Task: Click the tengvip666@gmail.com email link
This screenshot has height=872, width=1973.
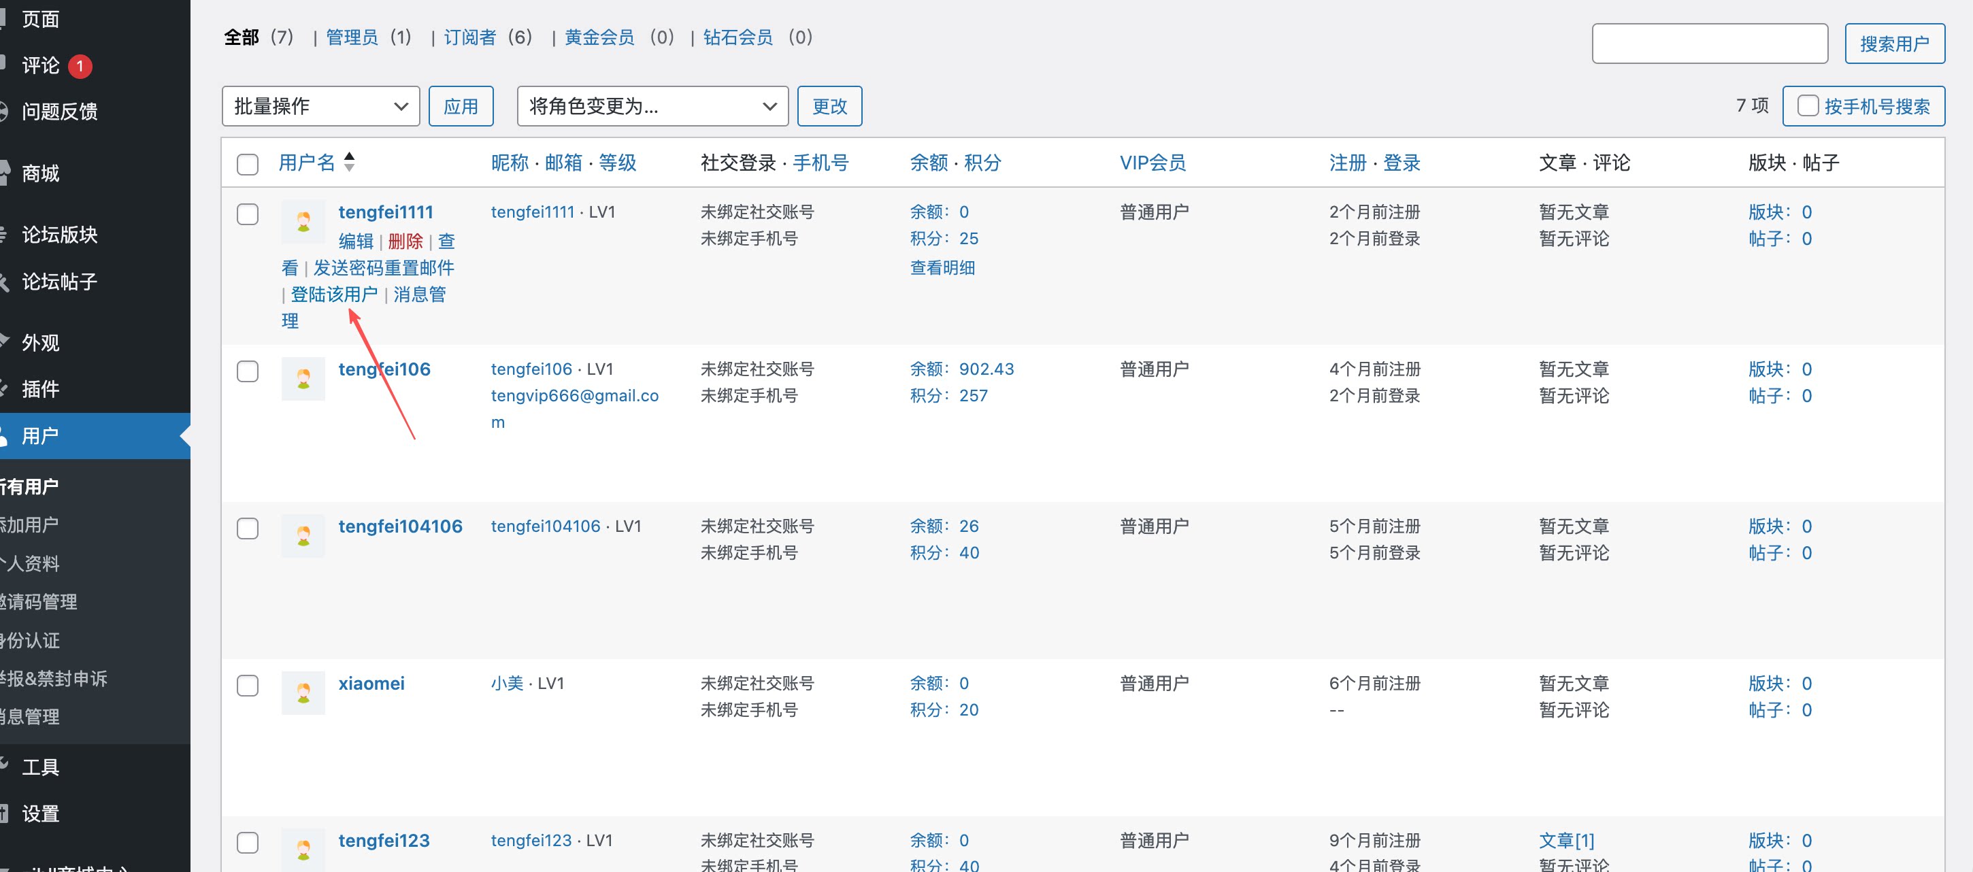Action: (x=574, y=409)
